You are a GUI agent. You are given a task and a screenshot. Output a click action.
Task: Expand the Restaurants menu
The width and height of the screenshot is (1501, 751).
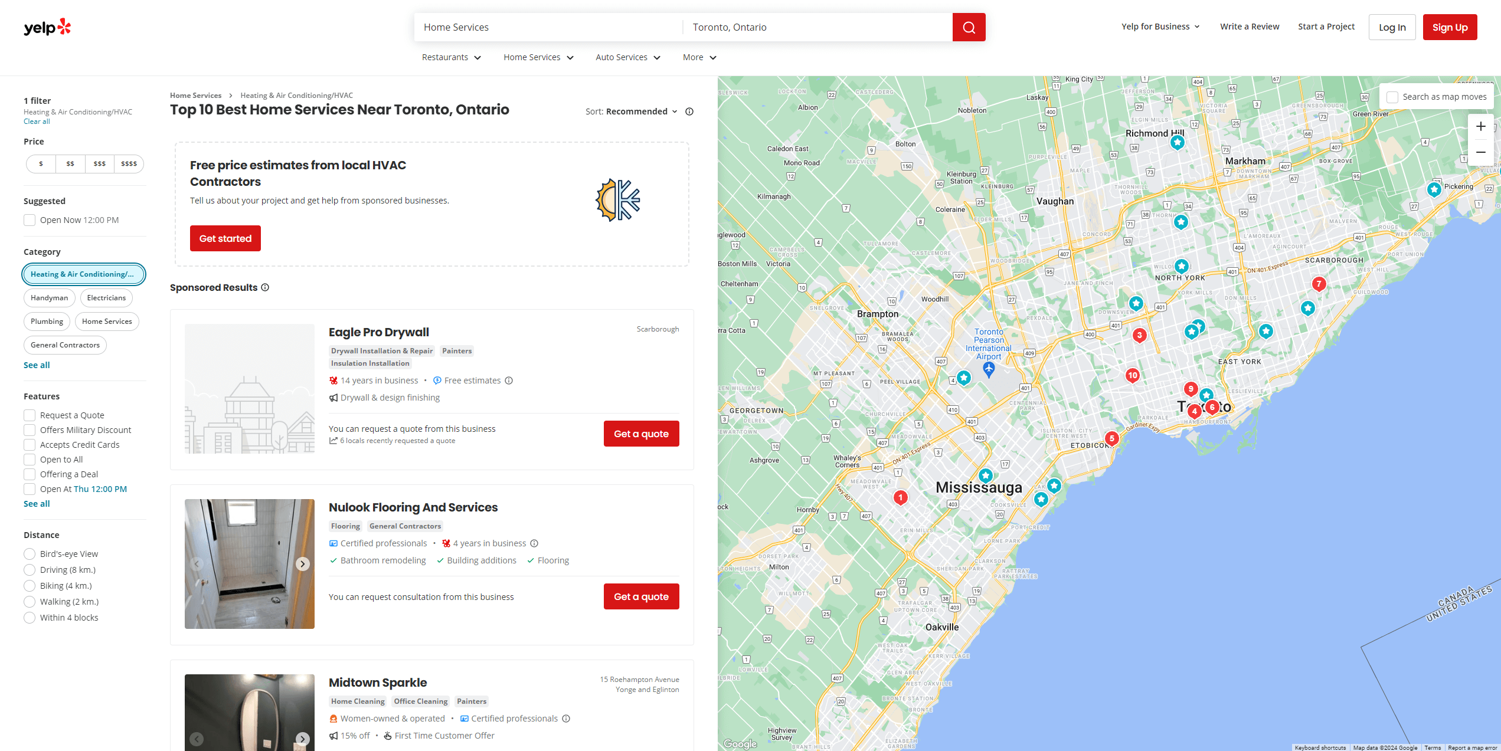[x=451, y=57]
